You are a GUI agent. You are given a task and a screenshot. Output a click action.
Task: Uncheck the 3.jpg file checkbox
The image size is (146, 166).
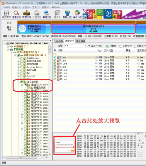click(x=55, y=66)
